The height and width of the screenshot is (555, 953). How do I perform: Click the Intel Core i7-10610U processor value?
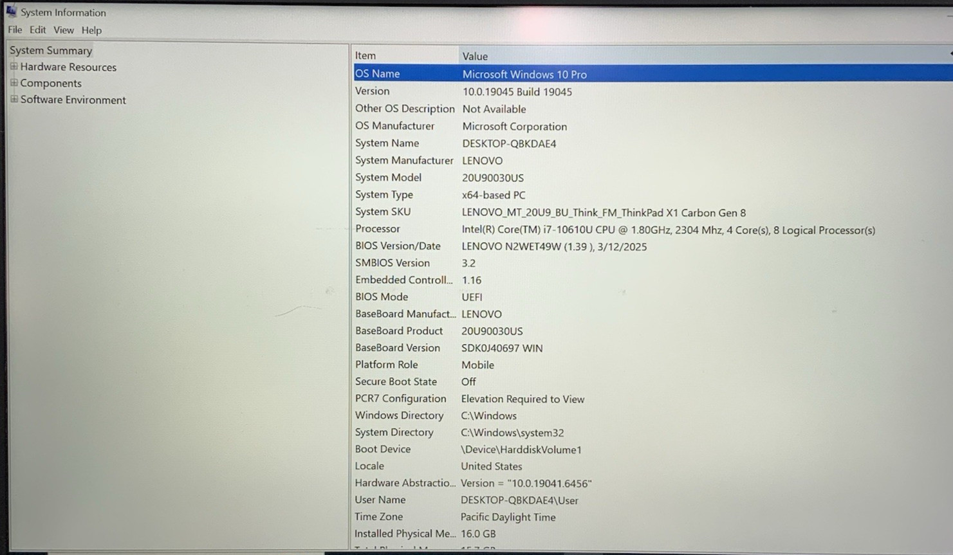(669, 230)
